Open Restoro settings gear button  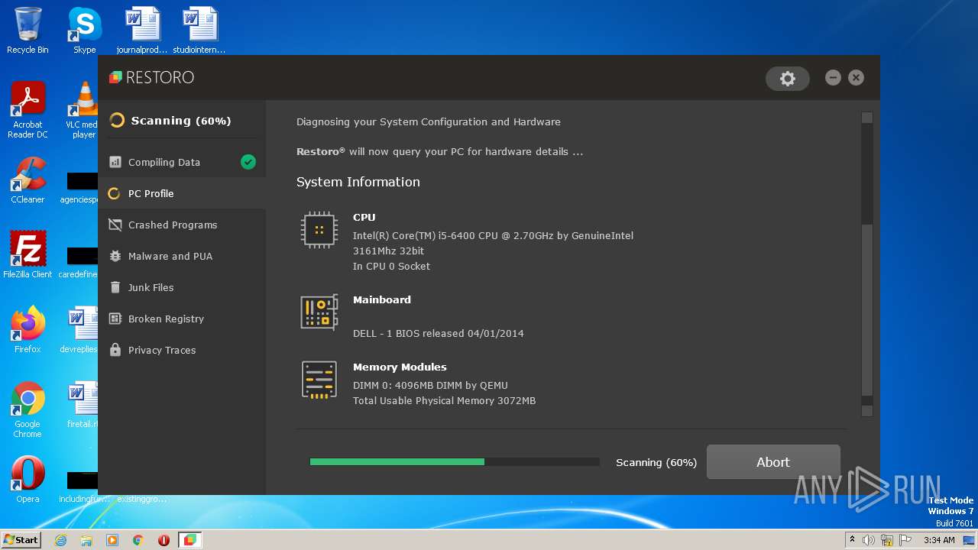coord(788,78)
